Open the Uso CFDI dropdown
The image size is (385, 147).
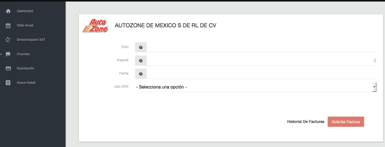pyautogui.click(x=256, y=87)
